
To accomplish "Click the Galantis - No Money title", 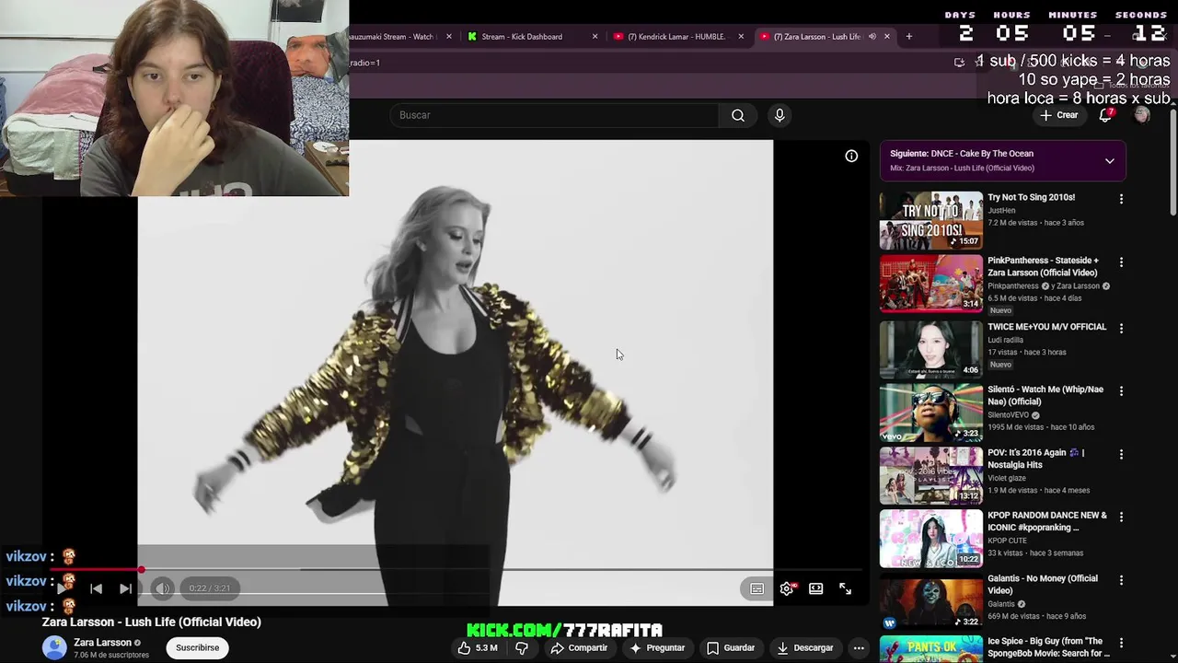I will pyautogui.click(x=1043, y=584).
